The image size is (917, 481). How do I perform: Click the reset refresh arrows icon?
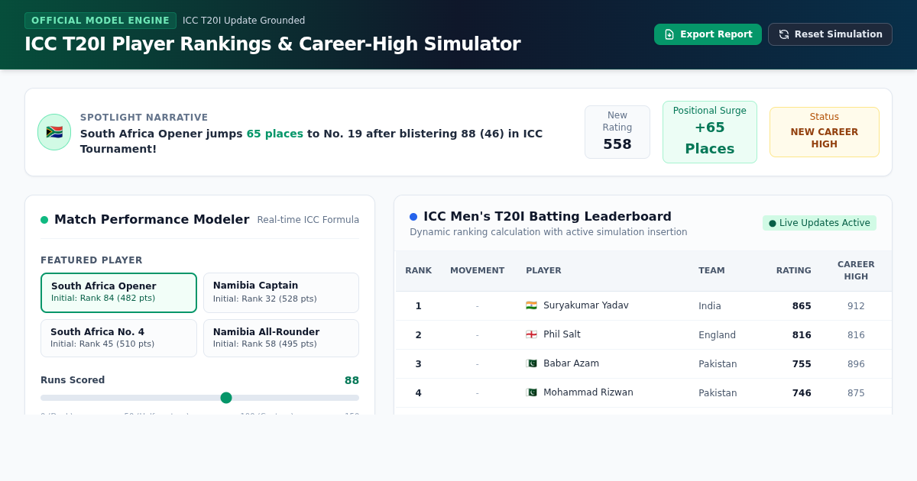(784, 34)
